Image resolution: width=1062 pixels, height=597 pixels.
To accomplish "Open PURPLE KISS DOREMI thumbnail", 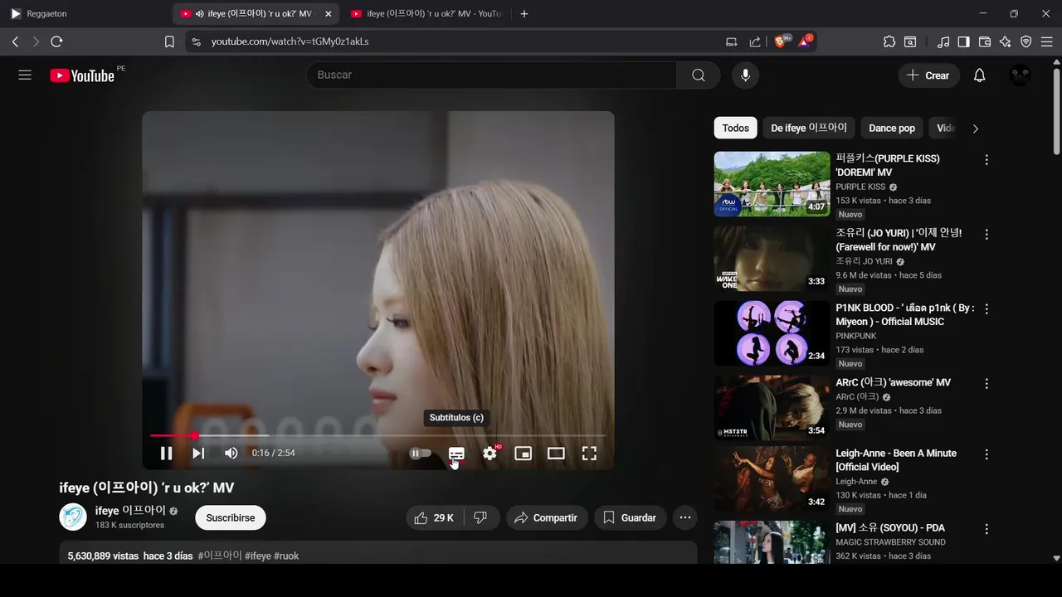I will click(x=772, y=184).
